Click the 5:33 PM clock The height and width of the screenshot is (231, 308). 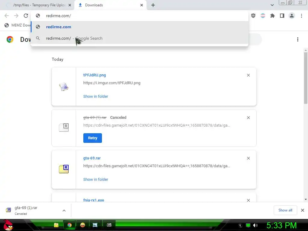pyautogui.click(x=282, y=225)
